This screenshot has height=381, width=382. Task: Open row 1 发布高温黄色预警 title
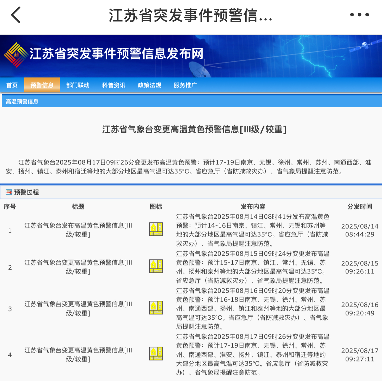pyautogui.click(x=78, y=230)
